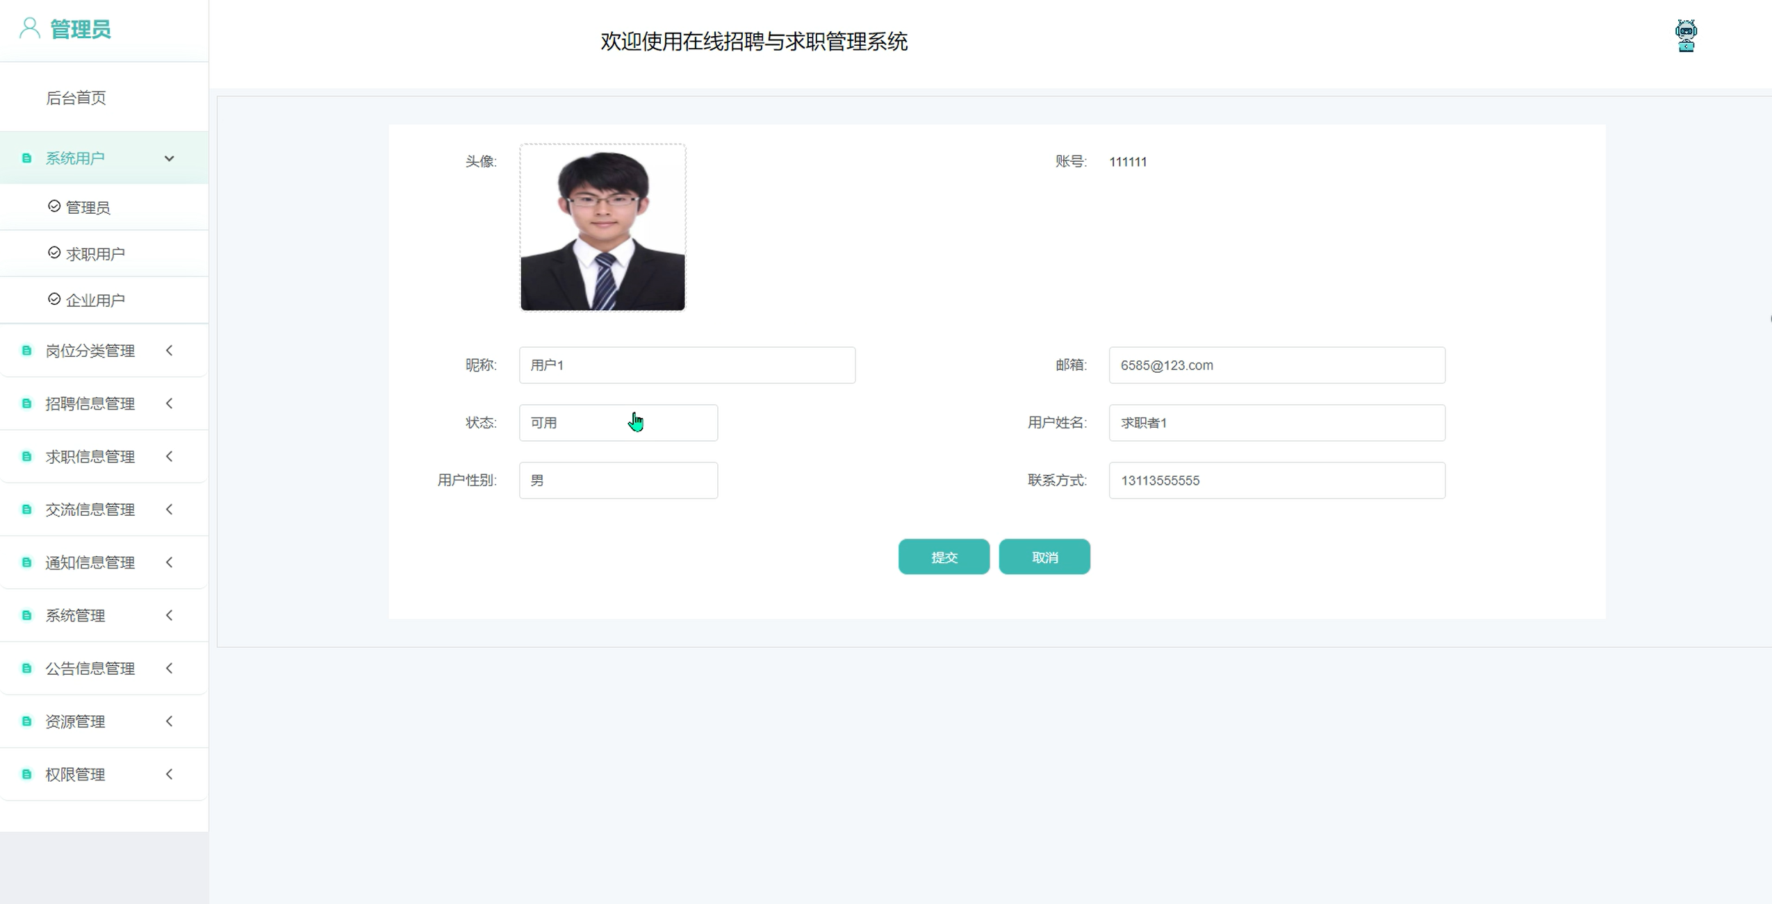
Task: Click the green icon beside 权限管理
Action: coord(26,774)
